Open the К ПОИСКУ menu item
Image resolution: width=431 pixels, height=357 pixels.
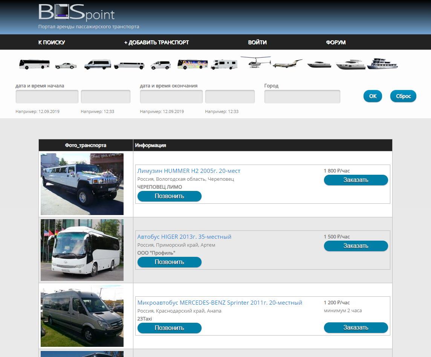[x=52, y=42]
